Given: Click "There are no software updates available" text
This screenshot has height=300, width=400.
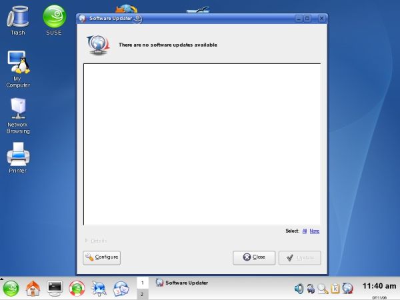Looking at the screenshot, I should [168, 45].
